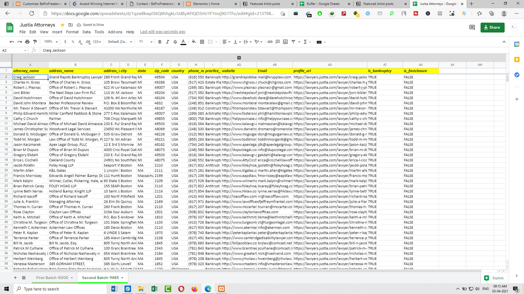Open Second Batch-9485 tab dropdown arrow

click(x=122, y=278)
